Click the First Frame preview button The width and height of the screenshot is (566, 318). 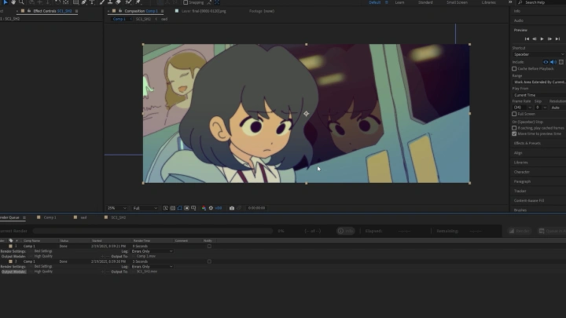[527, 39]
